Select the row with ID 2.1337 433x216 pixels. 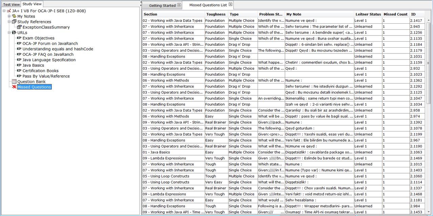click(283, 188)
